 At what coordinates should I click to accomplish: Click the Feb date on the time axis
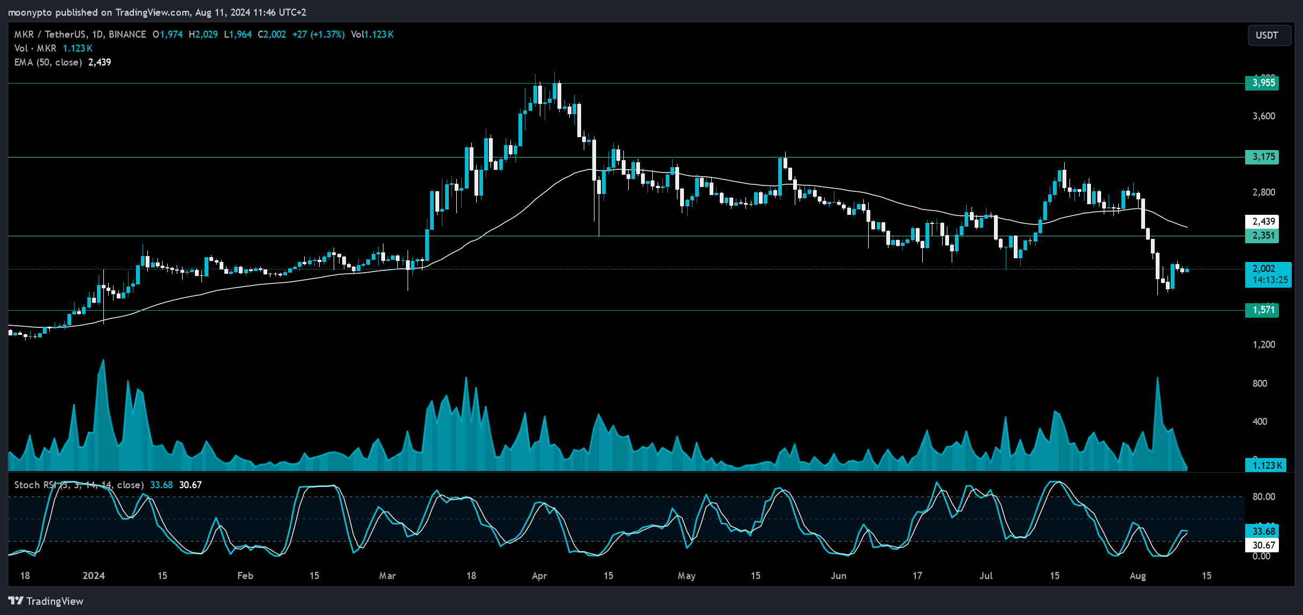[x=245, y=576]
